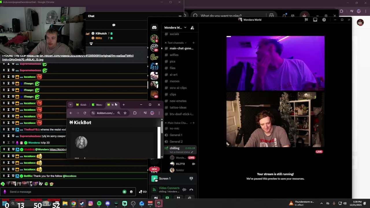Timeout BotRix message sender with hourglass icon
370x208 pixels.
8,176
